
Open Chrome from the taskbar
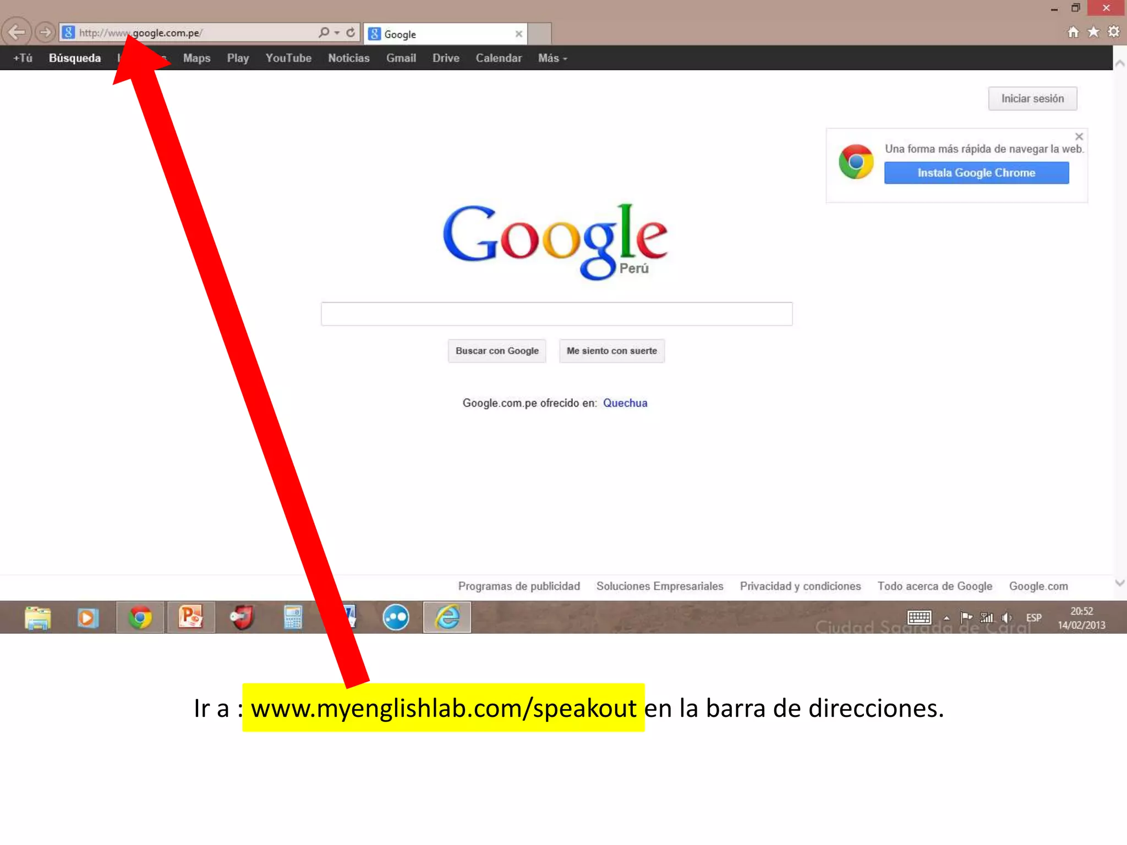coord(140,617)
